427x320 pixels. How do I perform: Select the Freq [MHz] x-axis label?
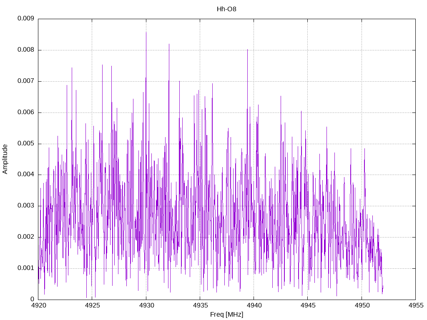pos(226,315)
